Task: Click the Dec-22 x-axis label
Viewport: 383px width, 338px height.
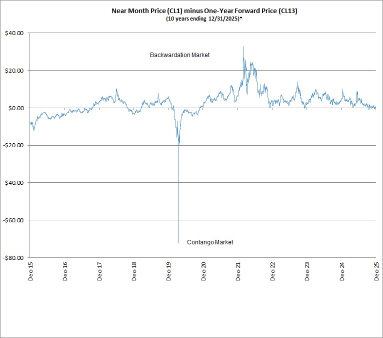Action: click(x=272, y=271)
